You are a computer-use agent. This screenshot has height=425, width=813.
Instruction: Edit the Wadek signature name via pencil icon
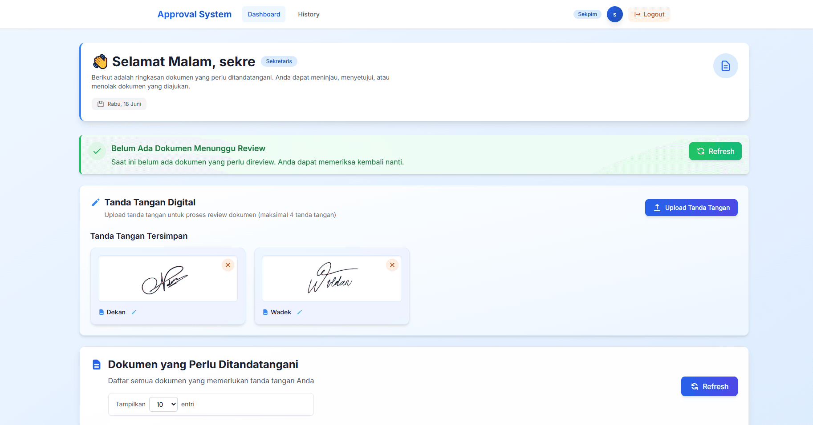[x=299, y=312]
